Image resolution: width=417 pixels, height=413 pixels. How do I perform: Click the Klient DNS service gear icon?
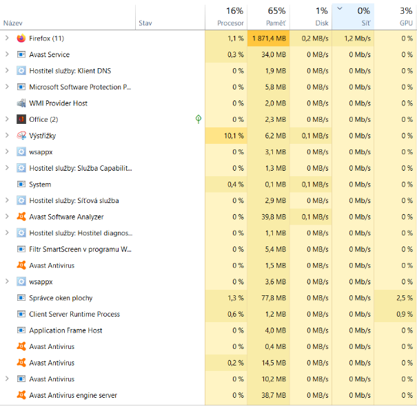pos(21,71)
